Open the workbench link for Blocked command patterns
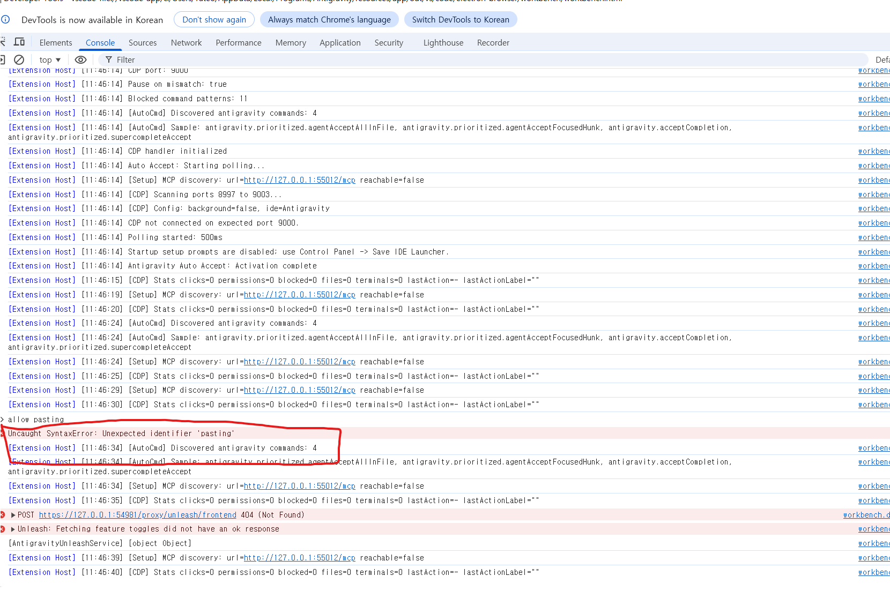The height and width of the screenshot is (591, 890). 874,99
